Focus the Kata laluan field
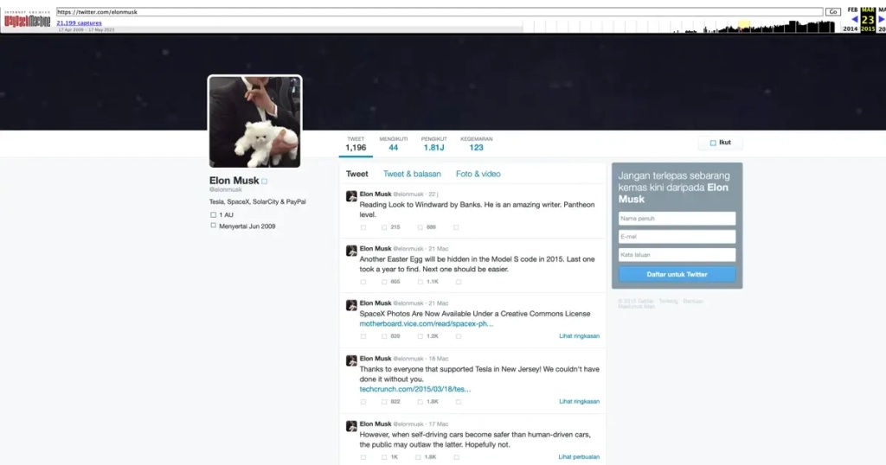 tap(677, 254)
